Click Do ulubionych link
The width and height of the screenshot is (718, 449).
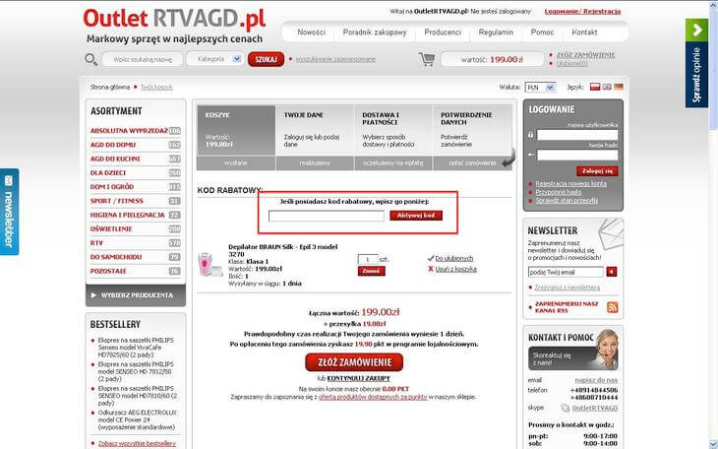tap(453, 259)
